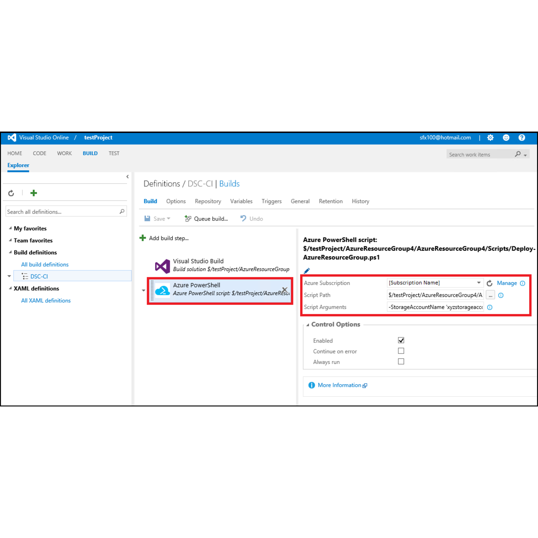Viewport: 538px width, 538px height.
Task: Click the Script Arguments input field
Action: click(435, 307)
